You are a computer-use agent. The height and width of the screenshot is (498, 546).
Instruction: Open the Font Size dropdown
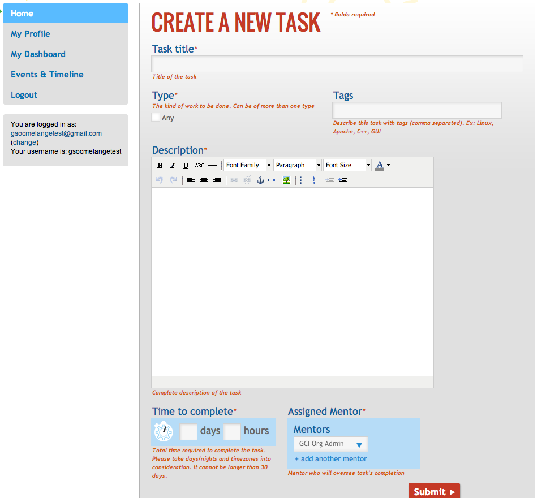[x=347, y=166]
